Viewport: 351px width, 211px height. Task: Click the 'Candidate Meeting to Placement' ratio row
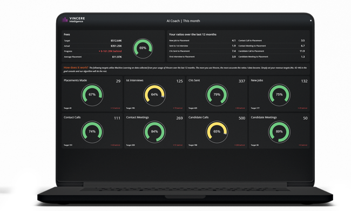point(272,57)
